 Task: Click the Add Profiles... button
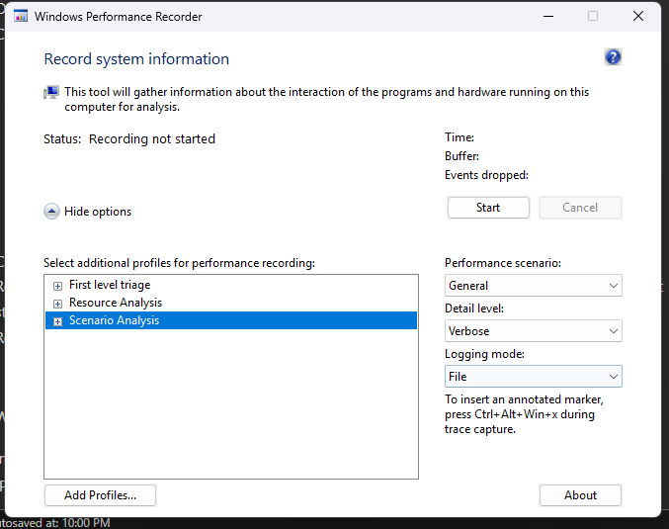coord(100,495)
